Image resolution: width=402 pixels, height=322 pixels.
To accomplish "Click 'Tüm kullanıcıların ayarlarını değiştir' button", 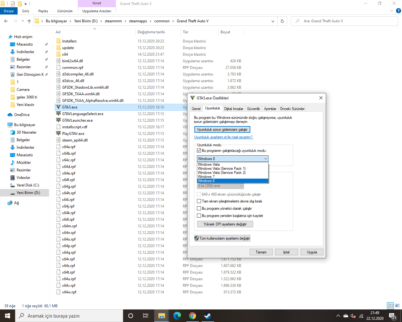I will (222, 238).
